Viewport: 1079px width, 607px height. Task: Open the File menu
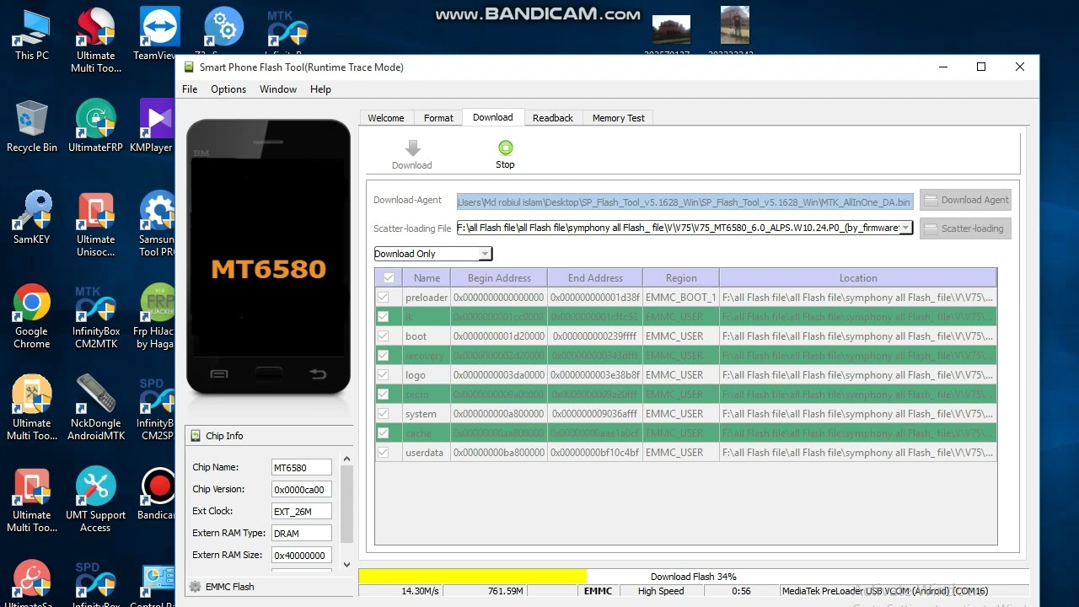click(190, 89)
